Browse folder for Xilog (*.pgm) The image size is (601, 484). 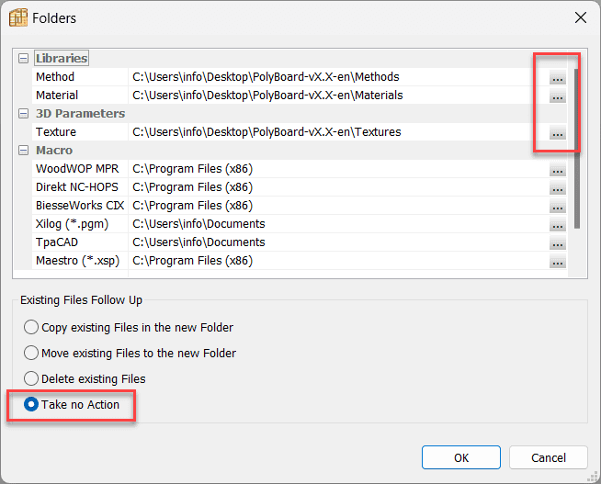(x=558, y=224)
